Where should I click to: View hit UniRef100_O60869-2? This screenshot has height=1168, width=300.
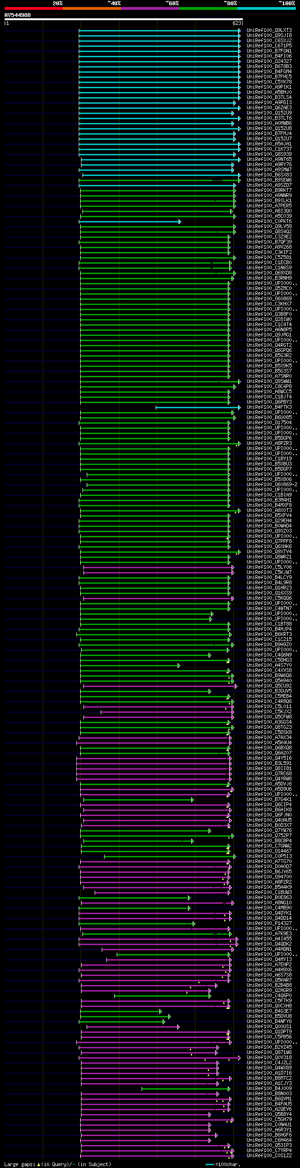(x=272, y=485)
